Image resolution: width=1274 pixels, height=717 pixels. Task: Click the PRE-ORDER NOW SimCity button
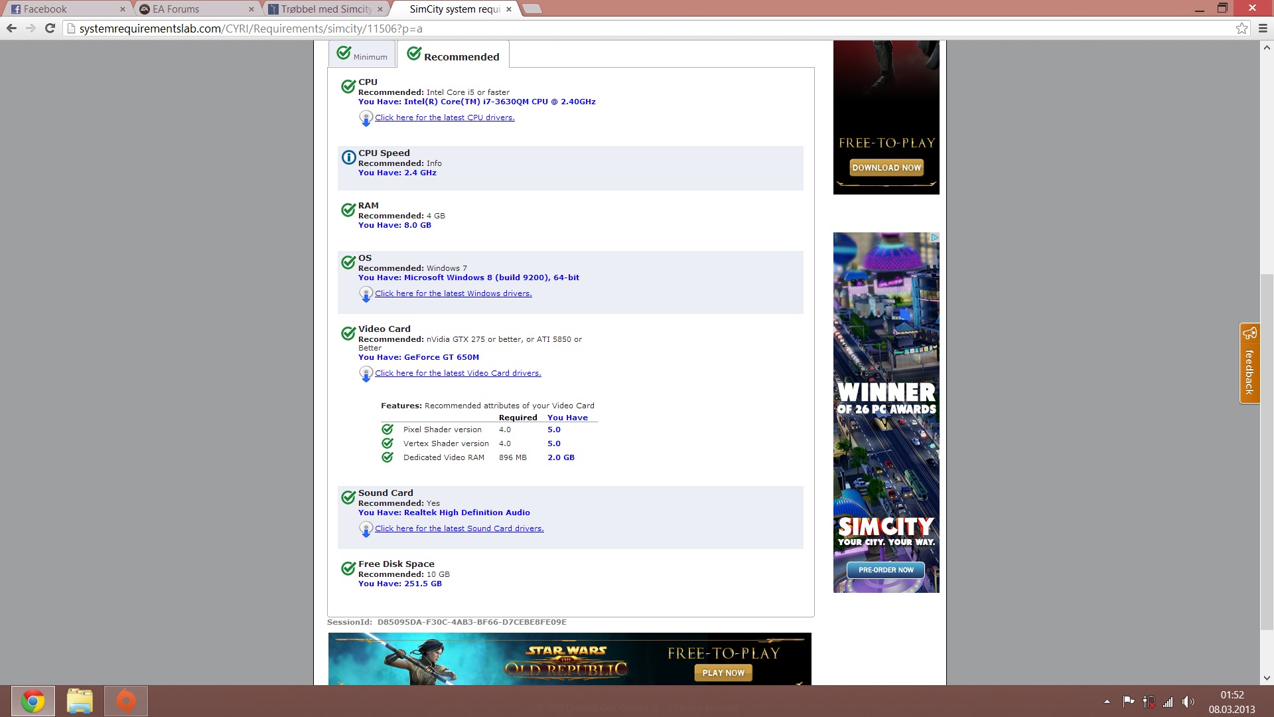pos(886,570)
